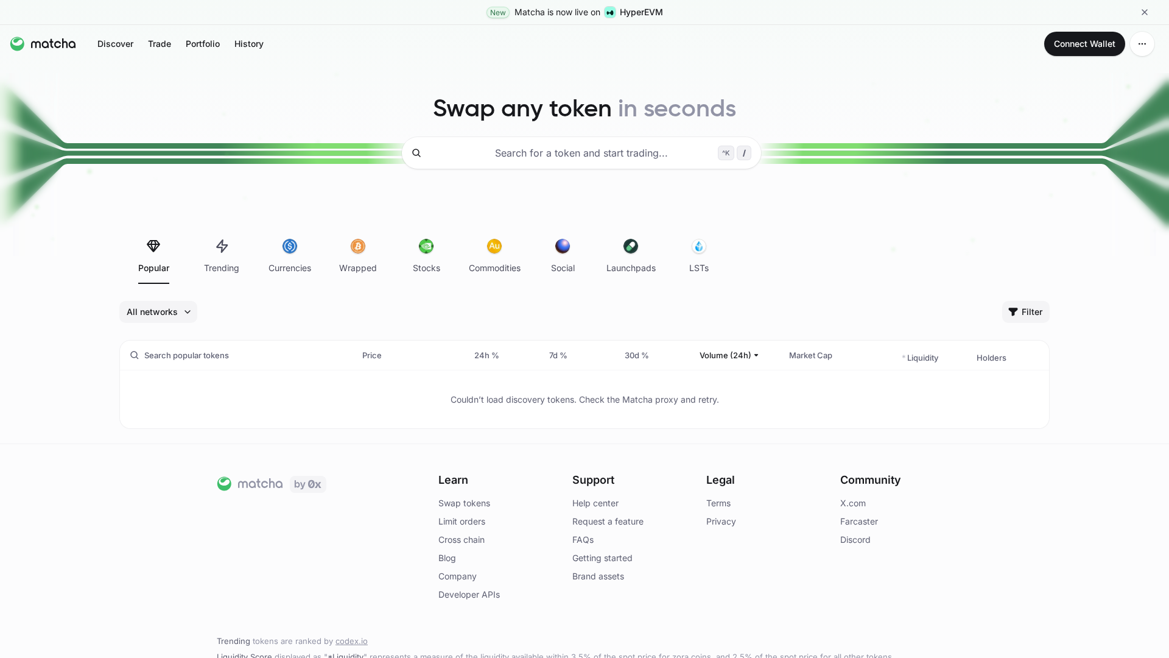Click the slash shortcut key badge
The height and width of the screenshot is (658, 1169).
pos(744,153)
